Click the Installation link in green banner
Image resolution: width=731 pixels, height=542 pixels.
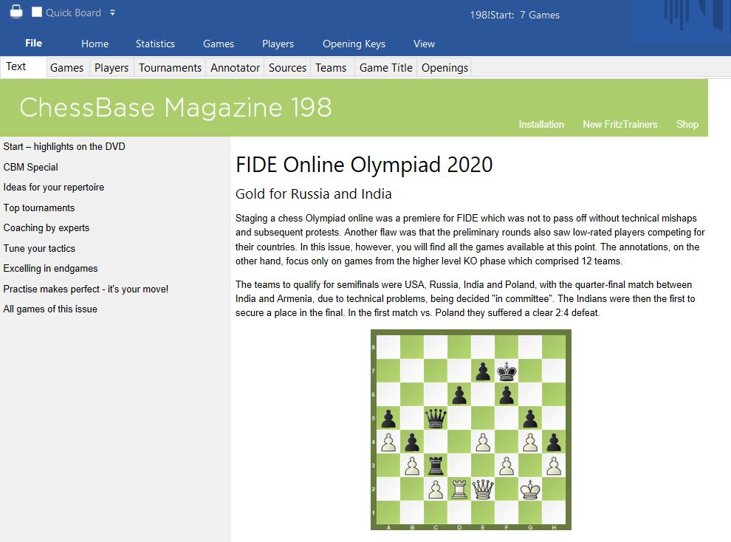[540, 124]
